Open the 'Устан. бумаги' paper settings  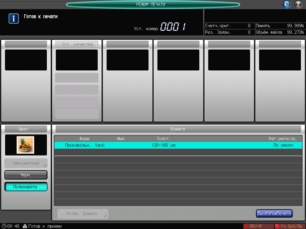pos(83,214)
